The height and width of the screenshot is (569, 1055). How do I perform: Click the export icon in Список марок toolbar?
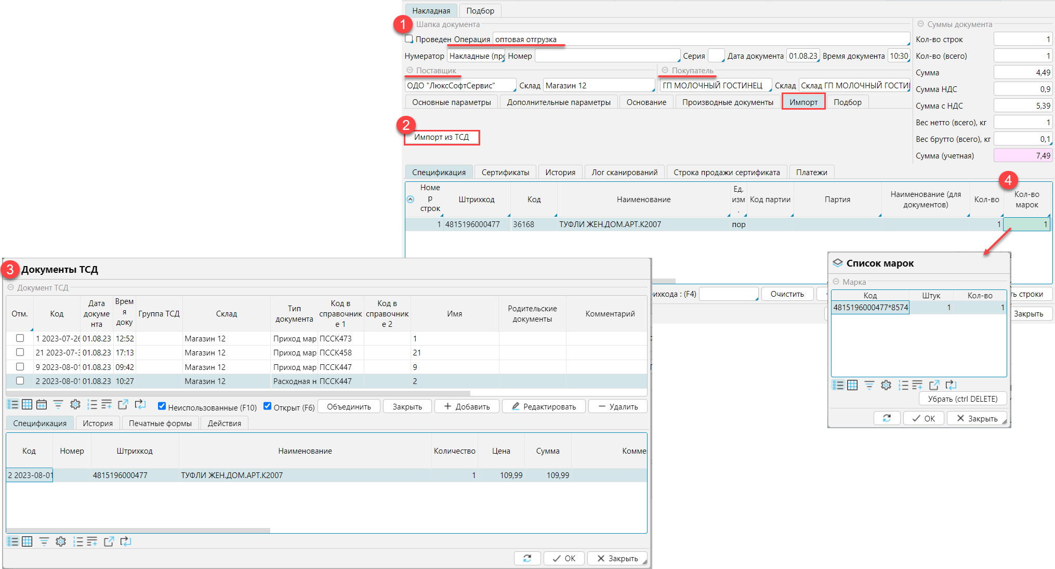pyautogui.click(x=934, y=385)
